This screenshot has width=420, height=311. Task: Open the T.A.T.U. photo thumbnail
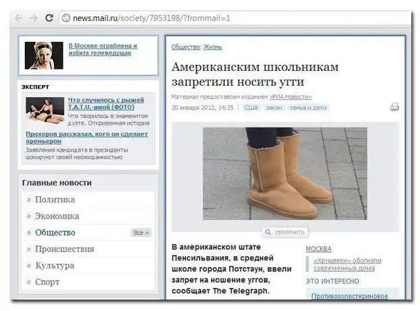pos(44,111)
